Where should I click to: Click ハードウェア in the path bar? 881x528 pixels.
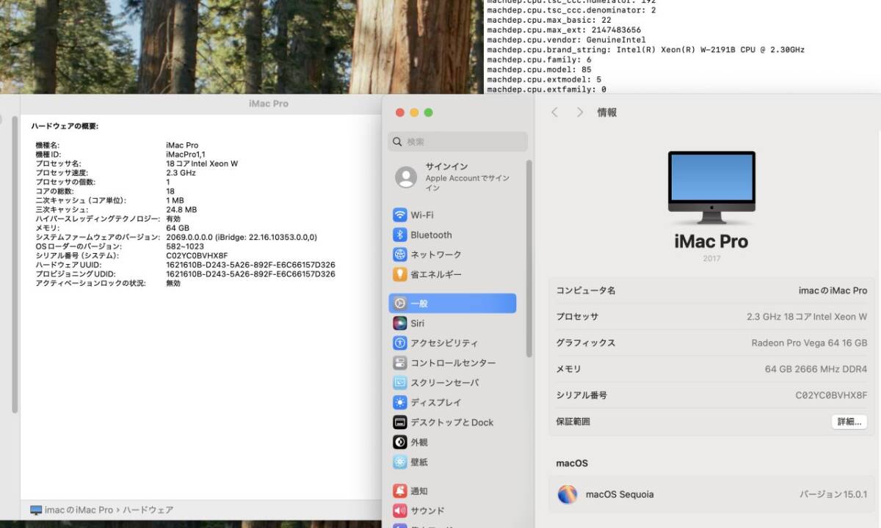[148, 510]
